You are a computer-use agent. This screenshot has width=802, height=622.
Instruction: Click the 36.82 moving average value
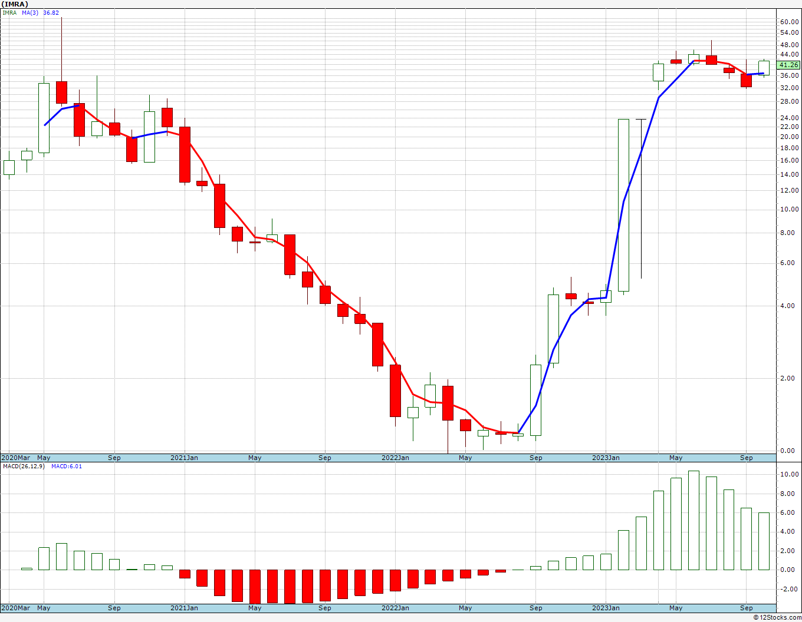click(x=51, y=13)
